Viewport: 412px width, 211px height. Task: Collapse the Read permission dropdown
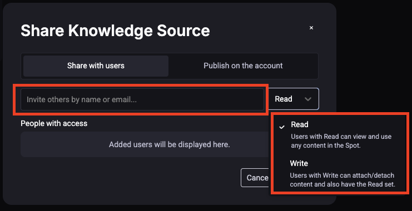click(x=293, y=99)
